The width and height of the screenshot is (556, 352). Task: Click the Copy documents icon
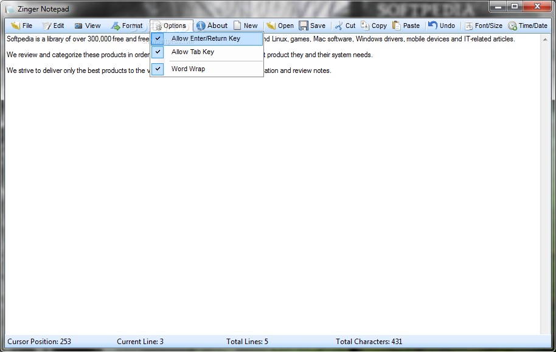365,26
